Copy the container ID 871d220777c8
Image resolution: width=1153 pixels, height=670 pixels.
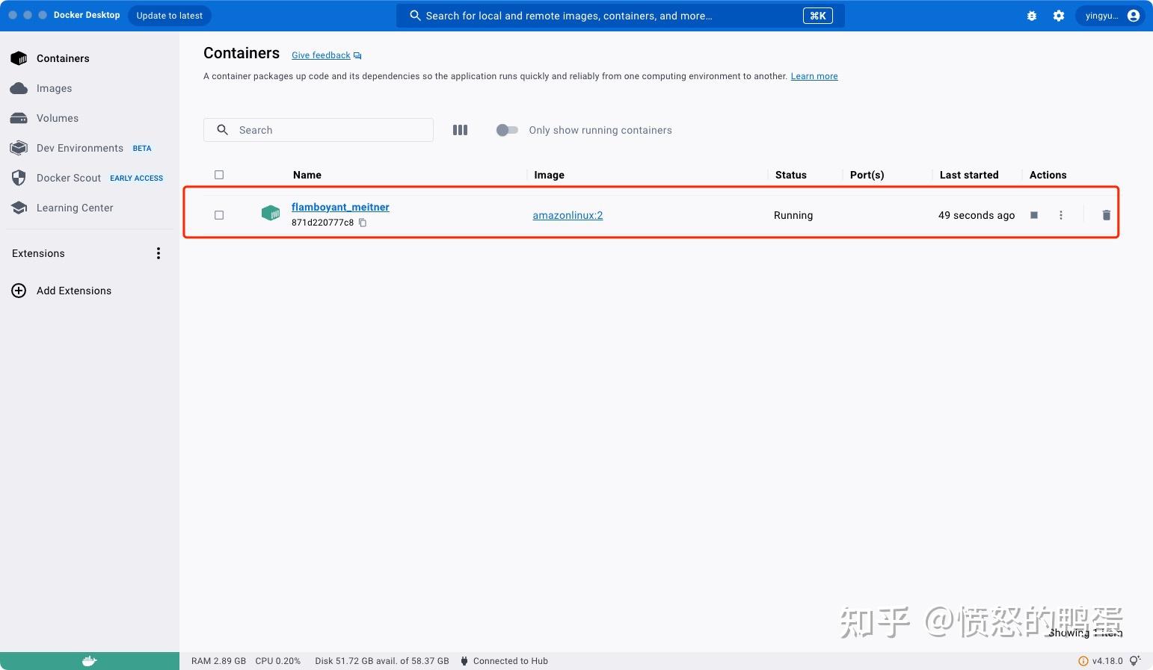363,223
